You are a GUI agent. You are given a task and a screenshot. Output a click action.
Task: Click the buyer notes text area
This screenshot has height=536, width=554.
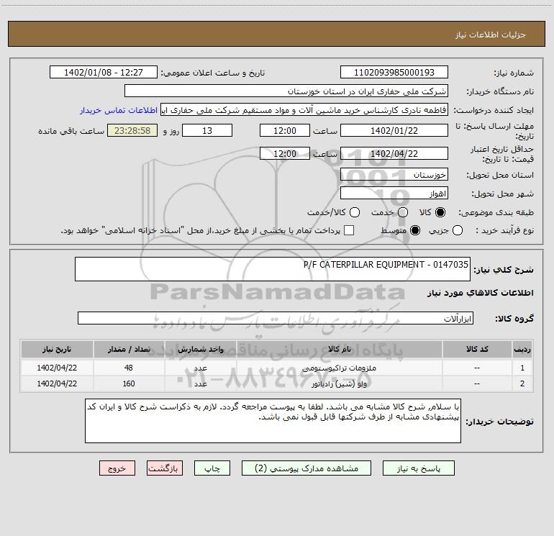(x=273, y=421)
